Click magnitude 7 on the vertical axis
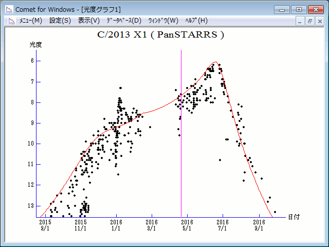The width and height of the screenshot is (329, 247). pyautogui.click(x=32, y=82)
